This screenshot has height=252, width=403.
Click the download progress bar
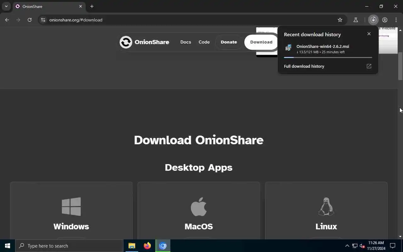328,57
